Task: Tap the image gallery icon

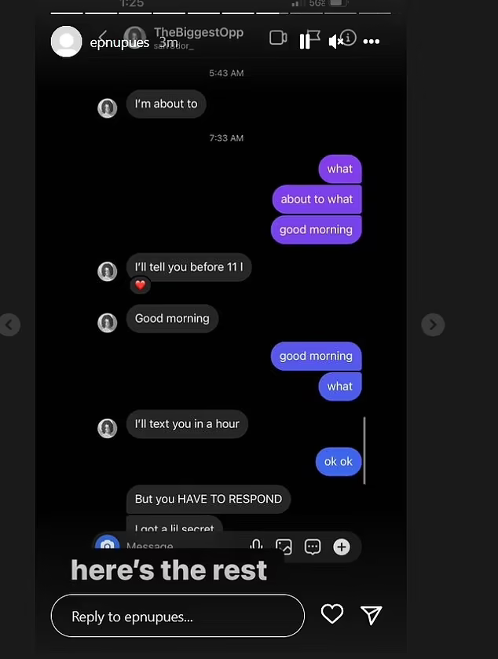Action: click(x=284, y=547)
